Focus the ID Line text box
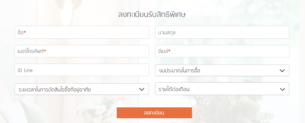305x123 pixels. pyautogui.click(x=82, y=70)
